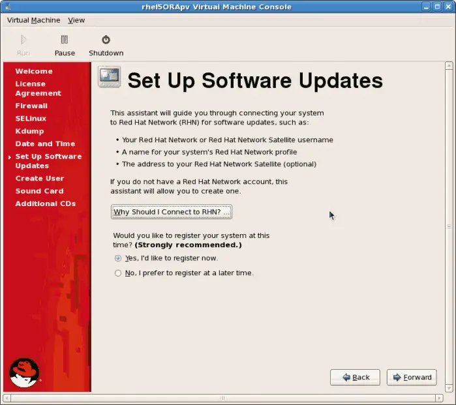Select the Create User sidebar step
Viewport: 456px width, 405px height.
point(40,178)
